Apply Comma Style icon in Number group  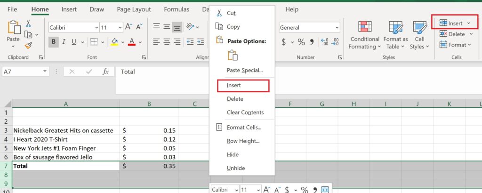(x=312, y=42)
